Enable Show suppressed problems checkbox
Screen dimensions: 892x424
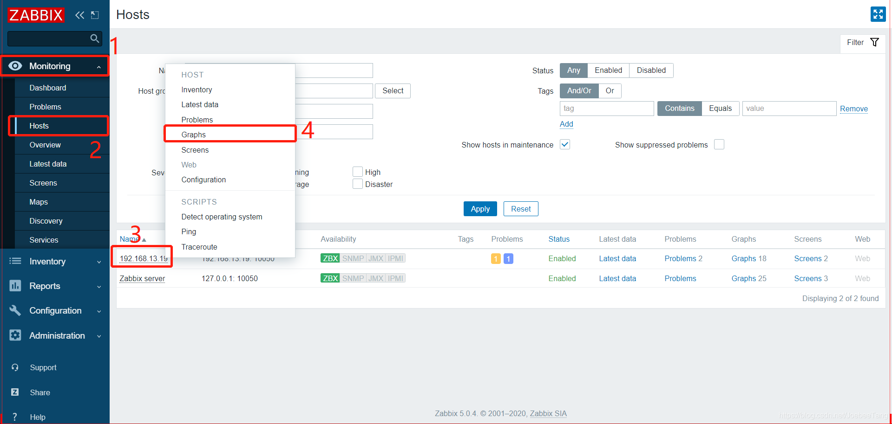[719, 144]
